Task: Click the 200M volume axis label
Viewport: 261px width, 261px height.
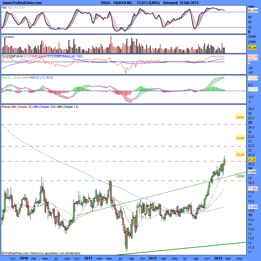Action: 252,42
